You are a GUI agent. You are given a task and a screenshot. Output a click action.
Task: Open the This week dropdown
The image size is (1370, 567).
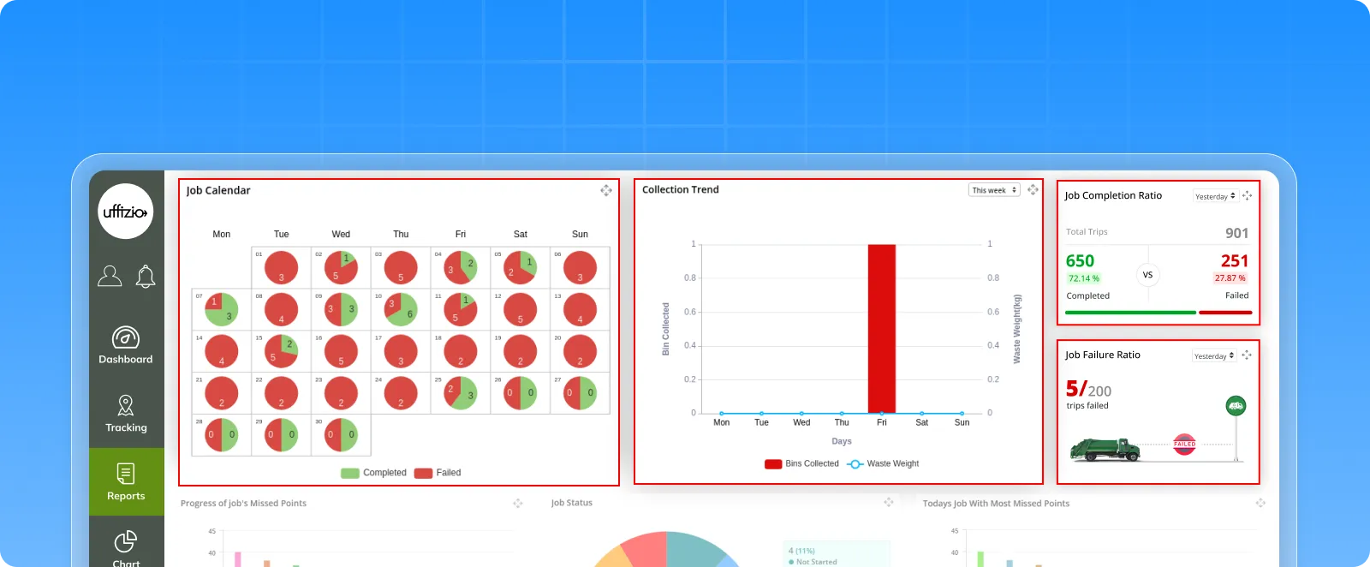994,190
